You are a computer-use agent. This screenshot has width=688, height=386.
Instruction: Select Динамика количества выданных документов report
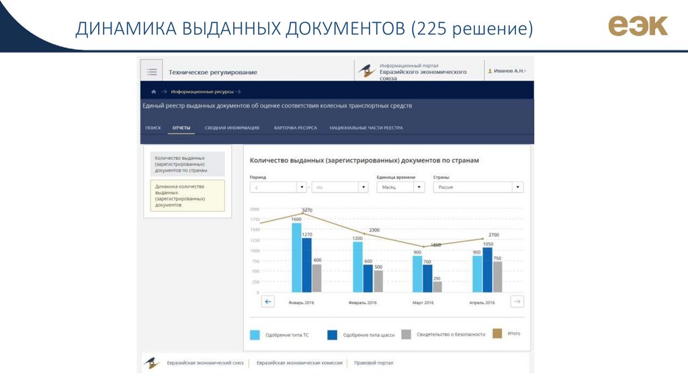tap(187, 196)
